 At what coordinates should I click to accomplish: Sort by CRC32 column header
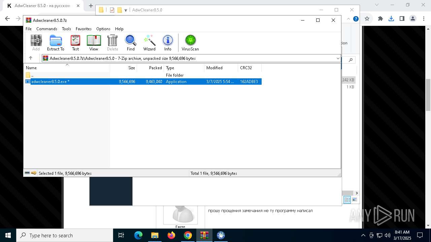(x=250, y=68)
